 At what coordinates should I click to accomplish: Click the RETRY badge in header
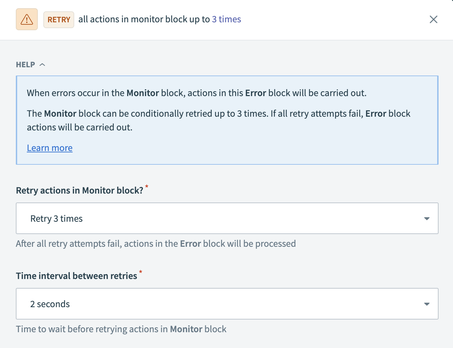tap(59, 20)
